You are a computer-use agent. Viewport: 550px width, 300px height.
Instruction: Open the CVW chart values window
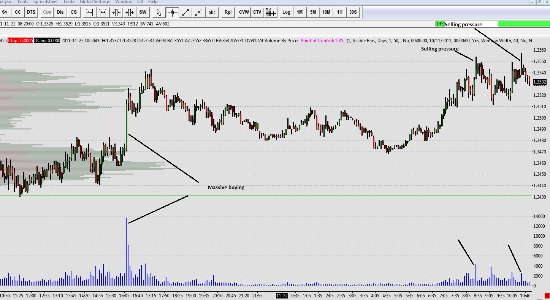[x=244, y=12]
